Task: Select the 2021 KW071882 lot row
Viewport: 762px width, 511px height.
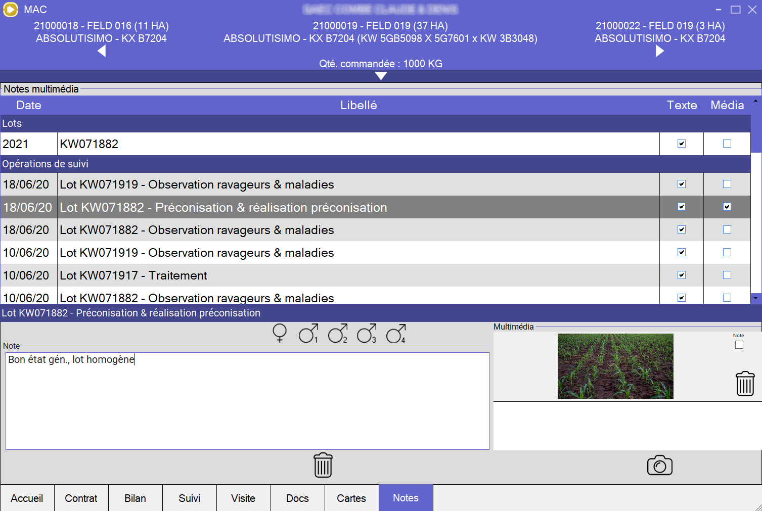Action: coord(375,144)
